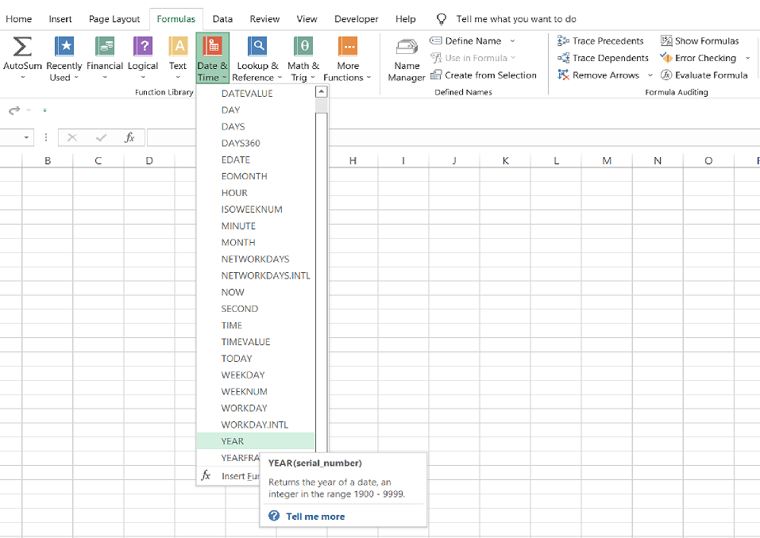Screen dimensions: 760x538
Task: Choose NETWORKDAYS from the Date & Time list
Action: tap(255, 259)
